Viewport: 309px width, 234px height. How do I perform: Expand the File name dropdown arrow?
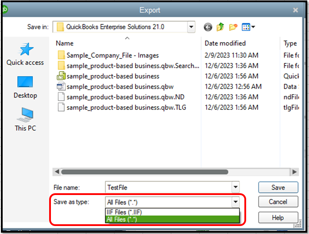click(236, 187)
